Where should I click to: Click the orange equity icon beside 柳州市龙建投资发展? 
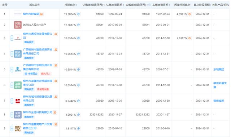pos(56,81)
